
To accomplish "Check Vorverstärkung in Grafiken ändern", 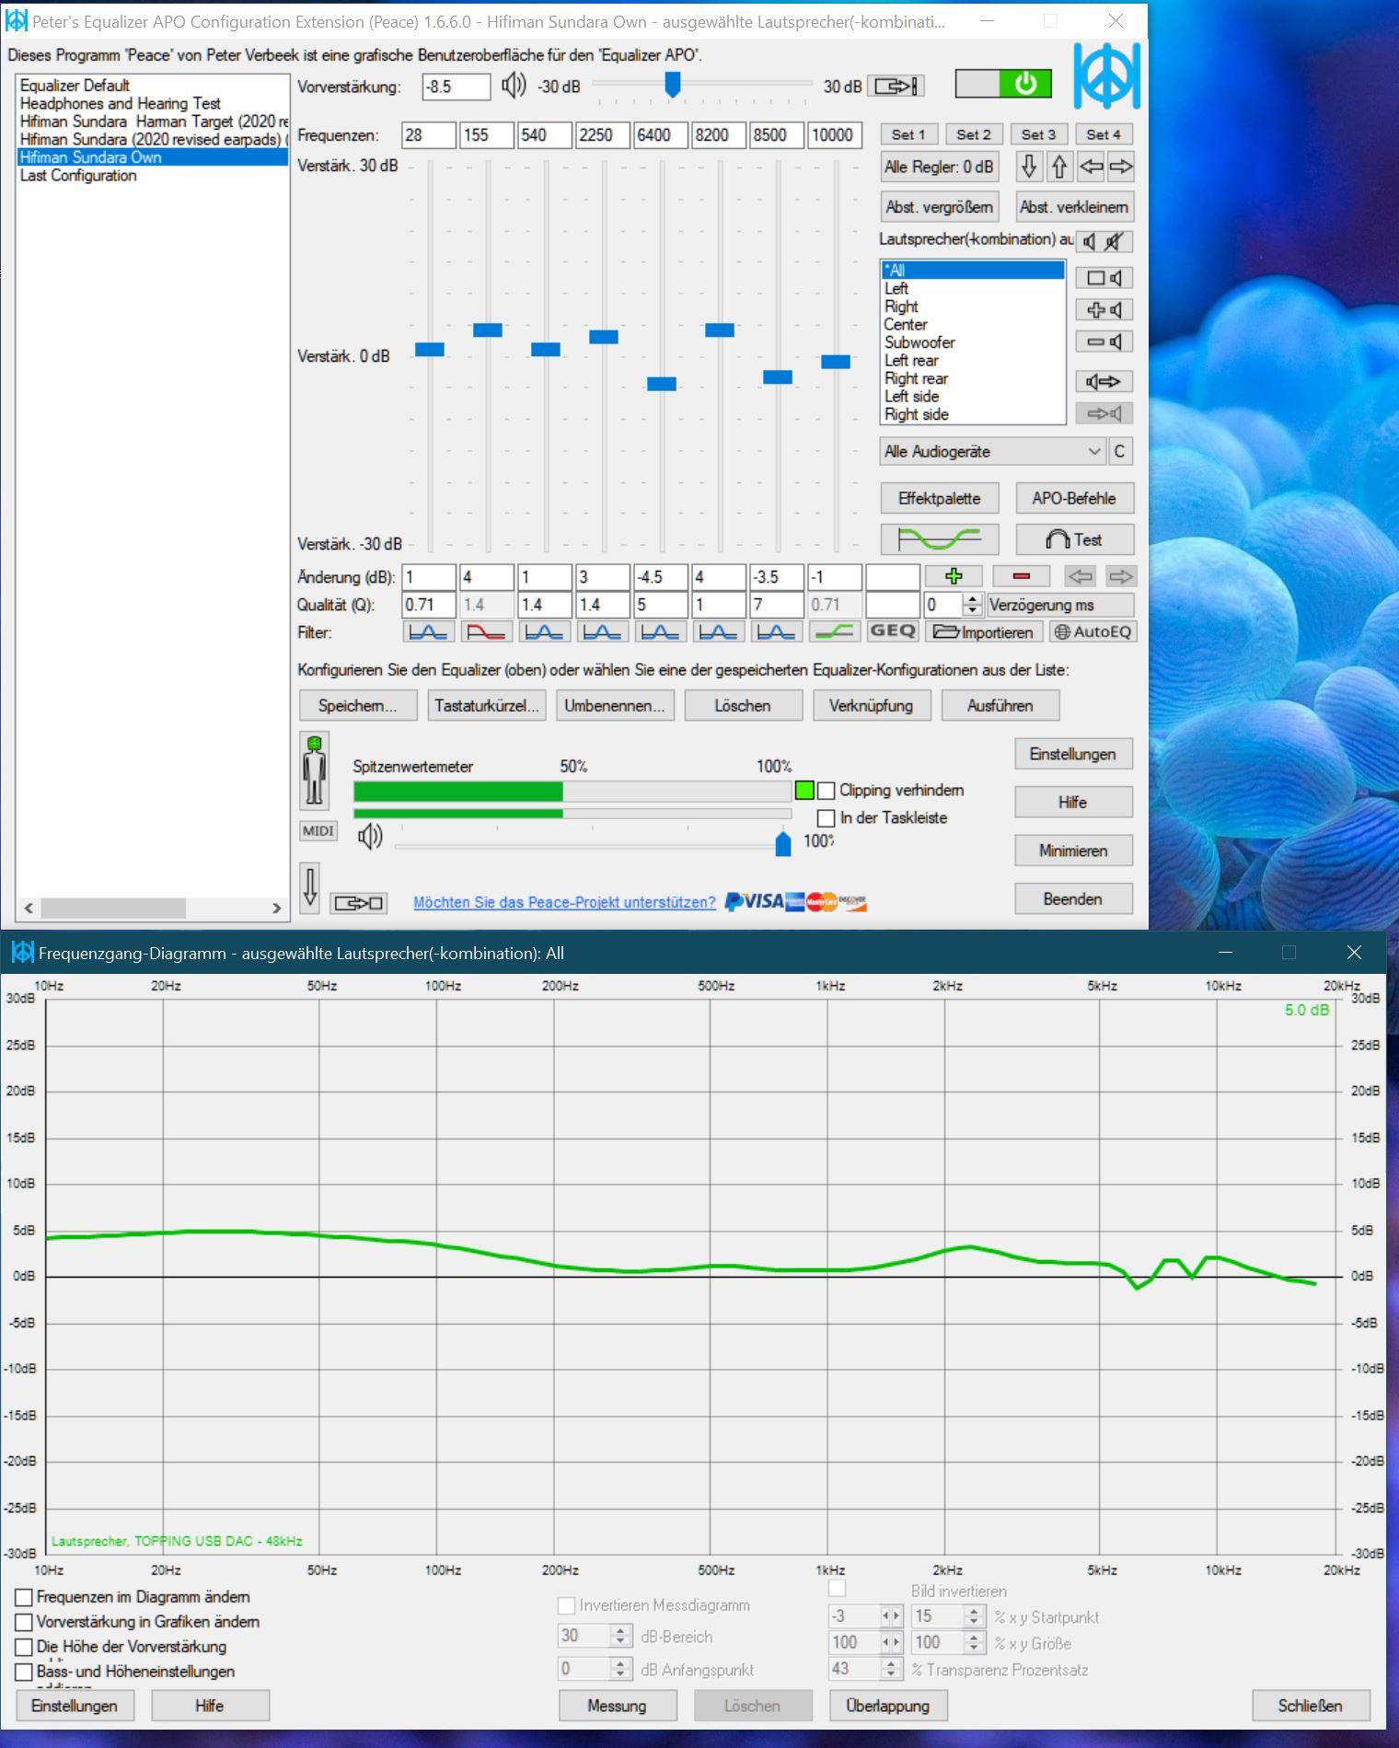I will pos(24,1622).
